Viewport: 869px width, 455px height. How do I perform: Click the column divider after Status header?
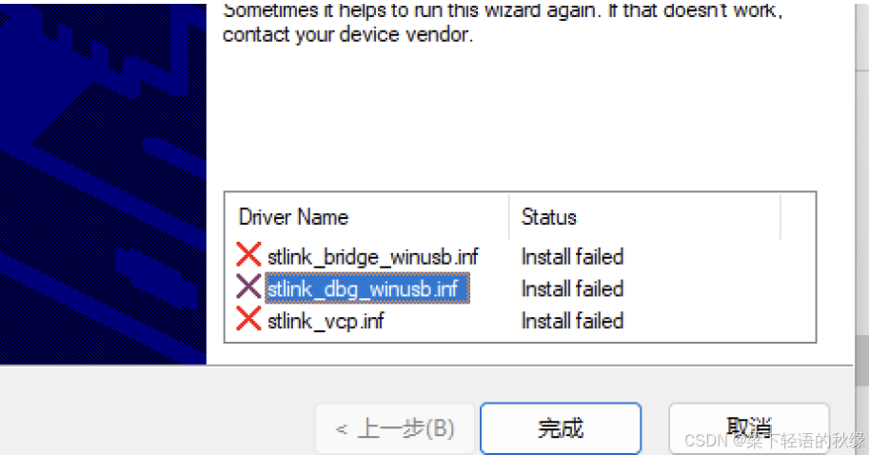click(x=780, y=217)
